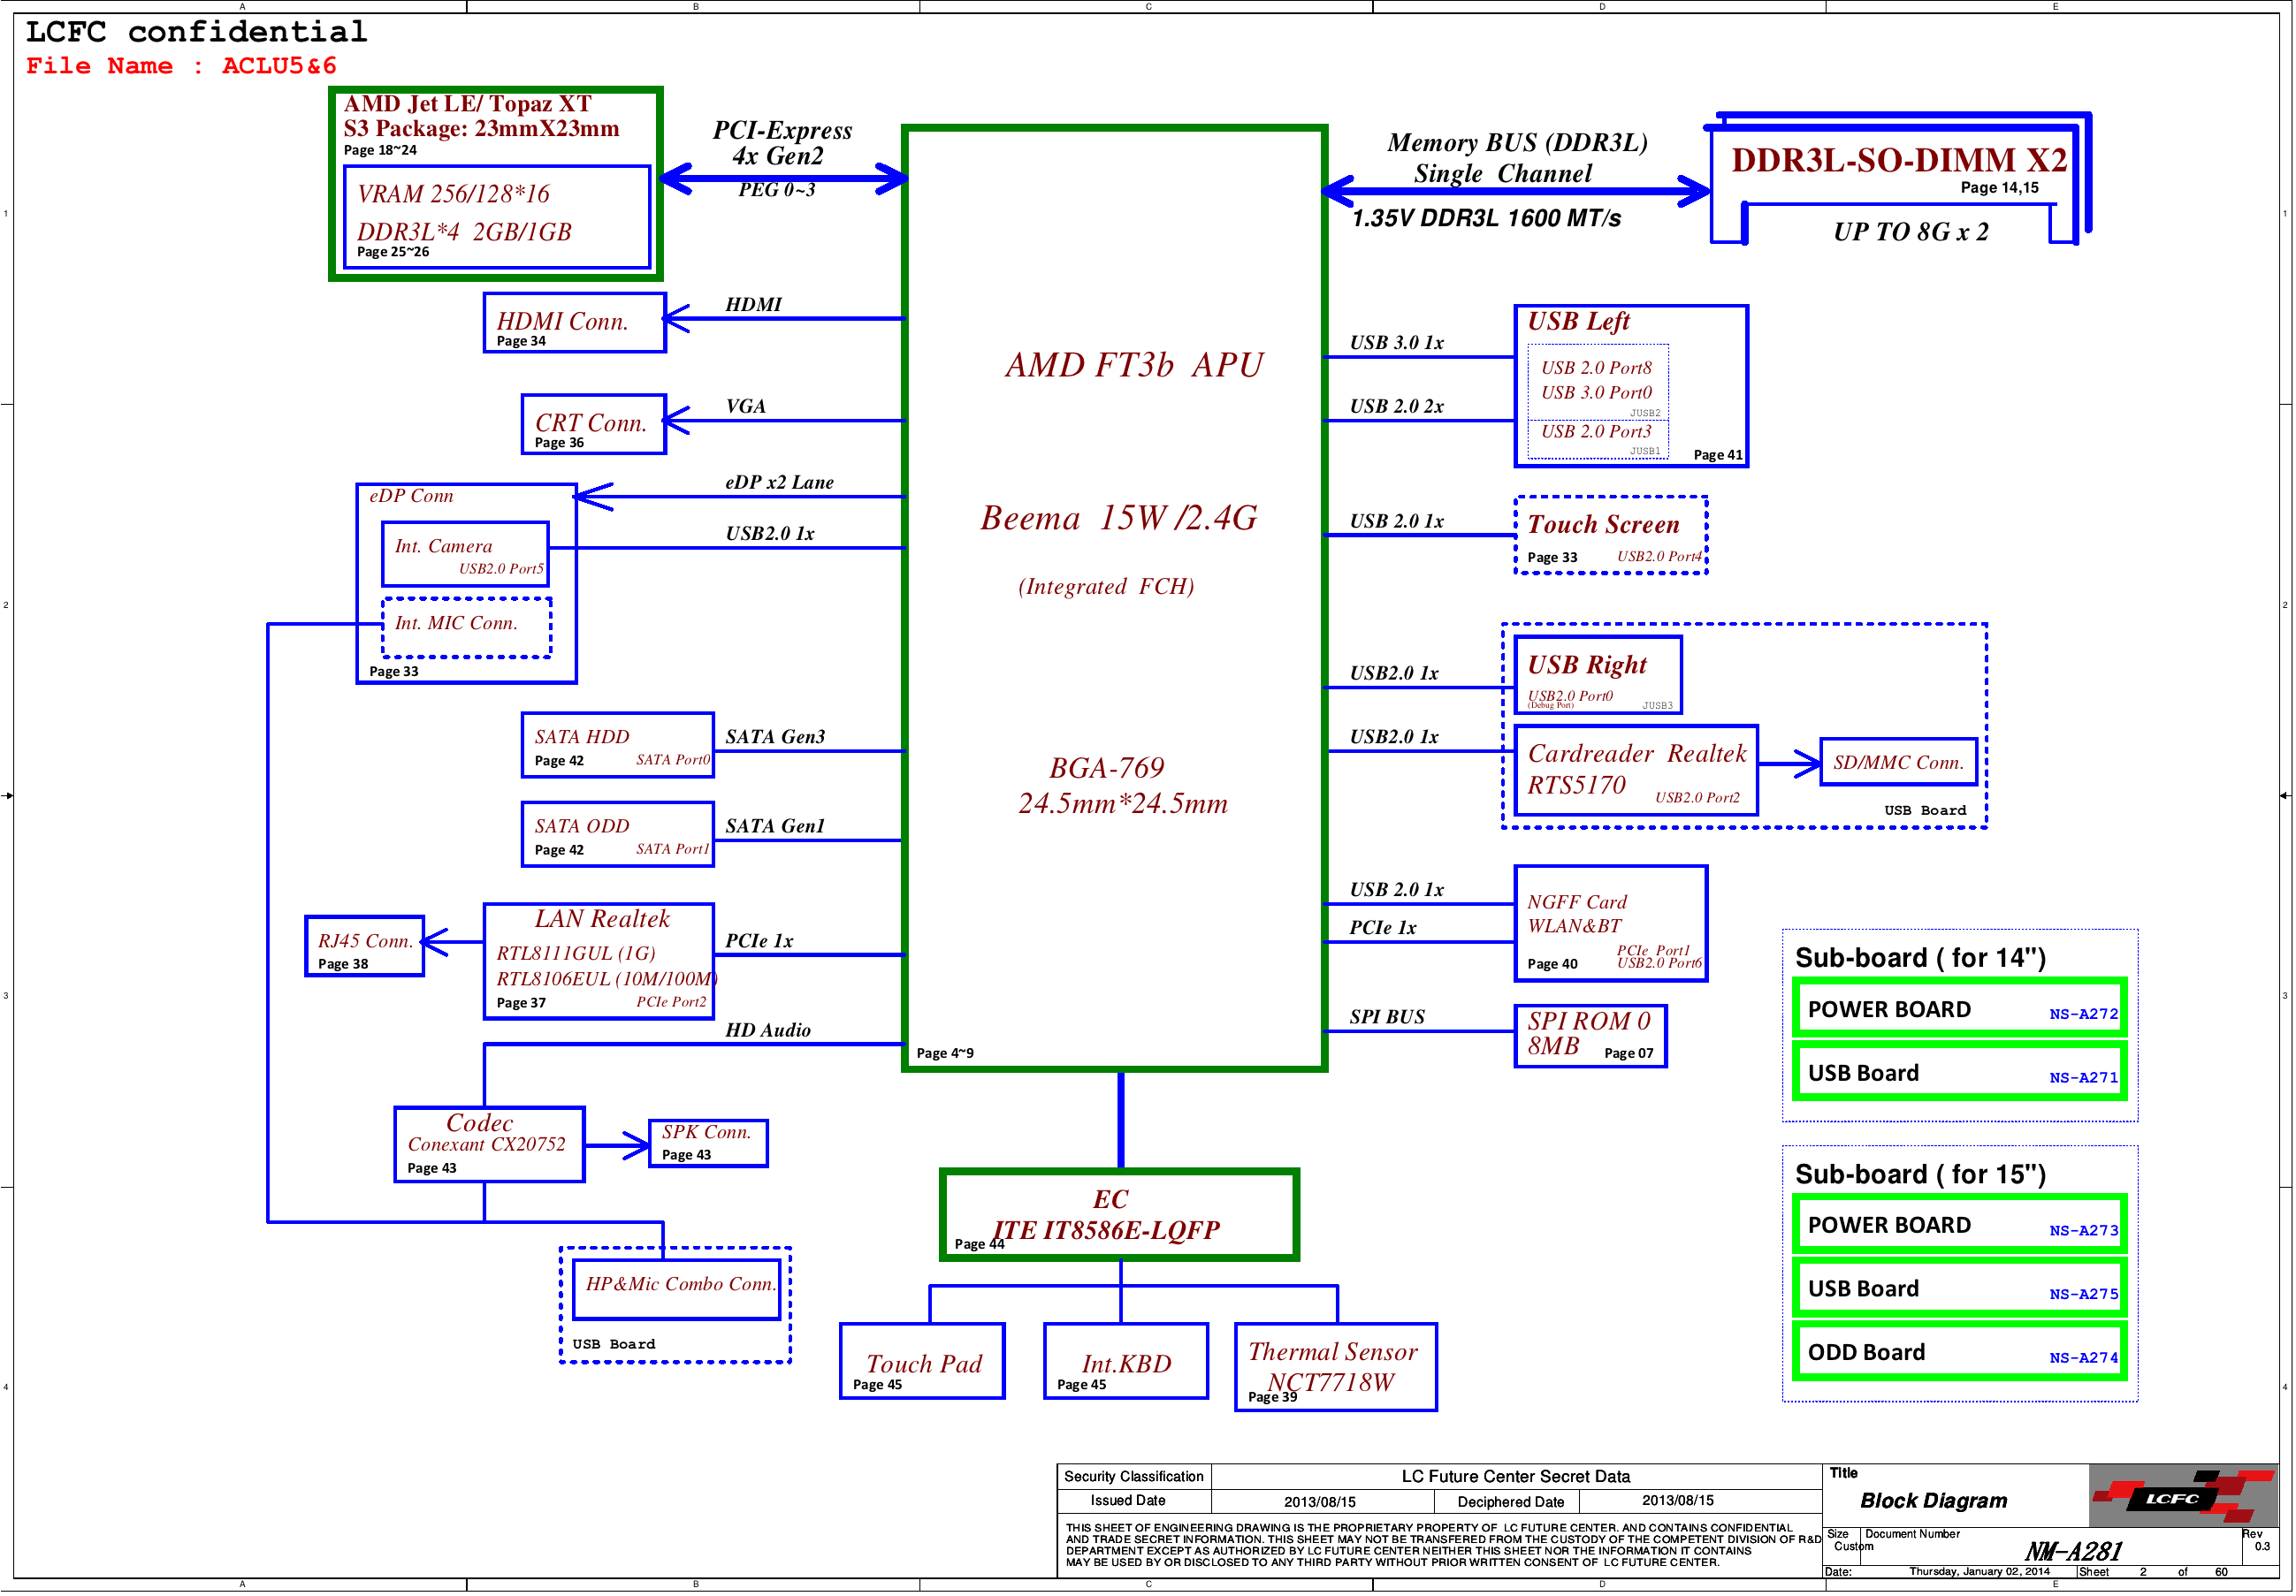Image resolution: width=2296 pixels, height=1596 pixels.
Task: Select the SATA Gen3 bus label
Action: tap(775, 736)
